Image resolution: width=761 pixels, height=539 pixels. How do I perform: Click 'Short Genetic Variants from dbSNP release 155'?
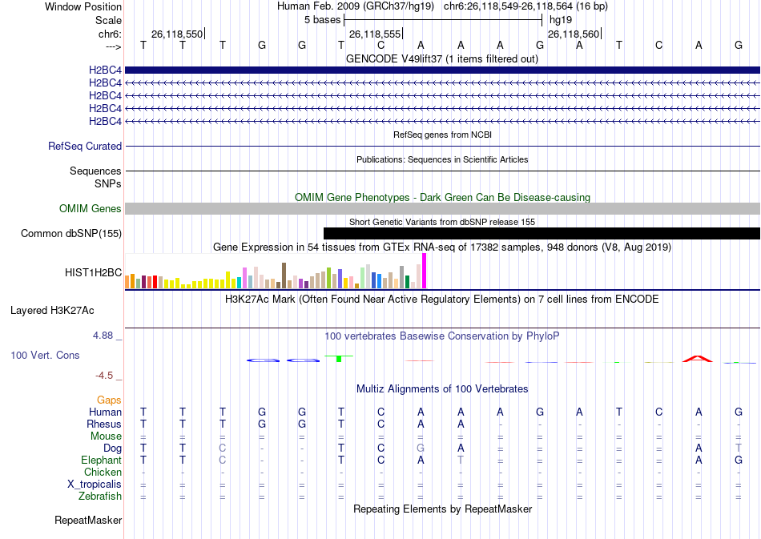click(x=442, y=222)
